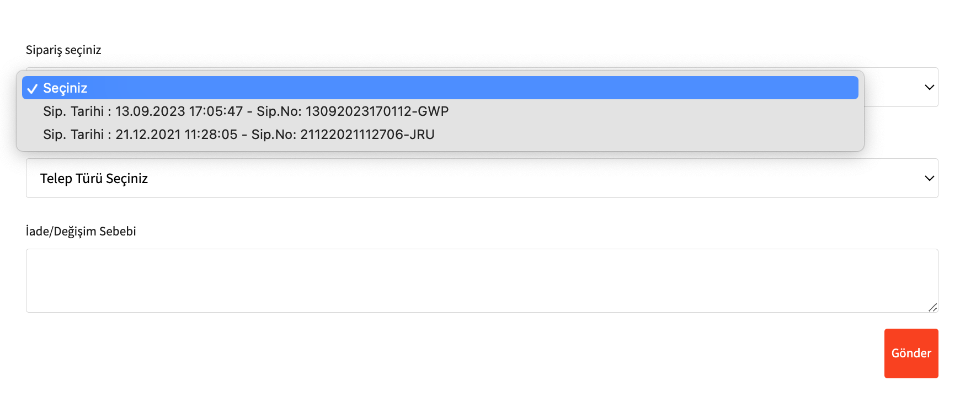This screenshot has width=960, height=418.
Task: Click the chevron on Telep Türü dropdown
Action: tap(929, 178)
